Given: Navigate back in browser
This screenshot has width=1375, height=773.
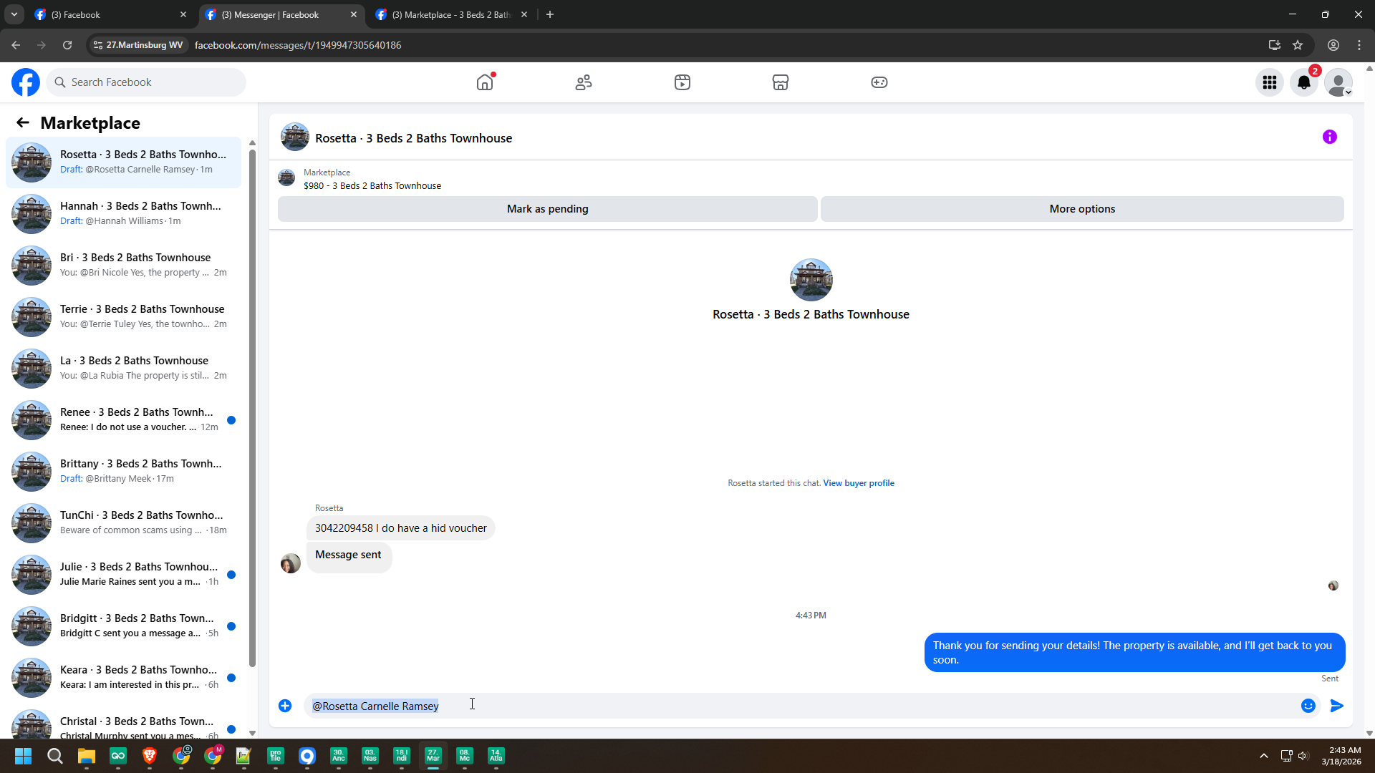Looking at the screenshot, I should pyautogui.click(x=16, y=45).
